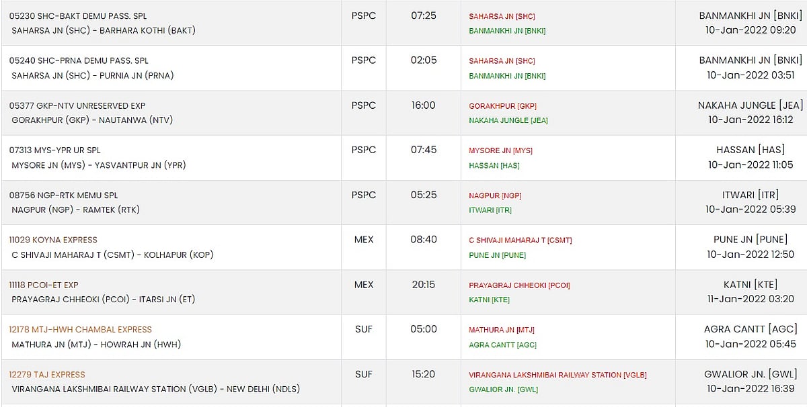The image size is (807, 407).
Task: Select the red C SHIVAJI MAHARAJ T [CSMT] station
Action: 520,240
